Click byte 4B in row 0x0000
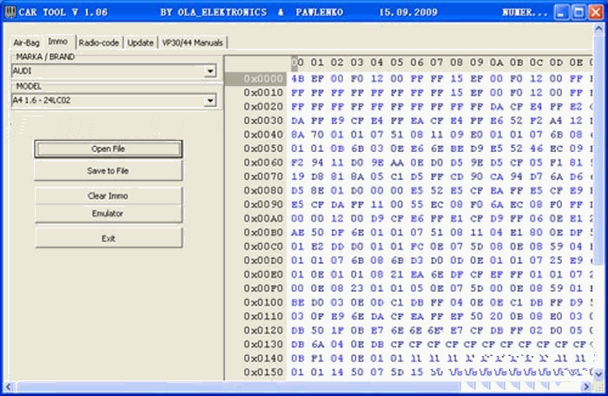Screen dimensions: 608x396 [298, 79]
